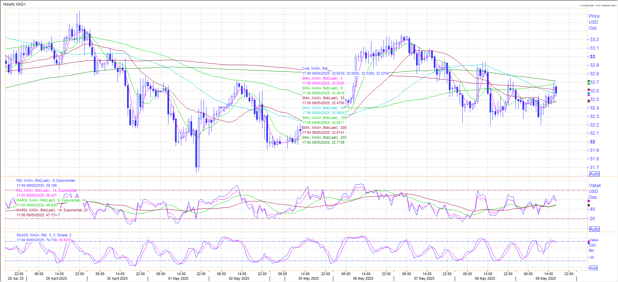Select the MARSI 14 Exponential 25 legend label
The height and width of the screenshot is (282, 618).
(x=52, y=210)
